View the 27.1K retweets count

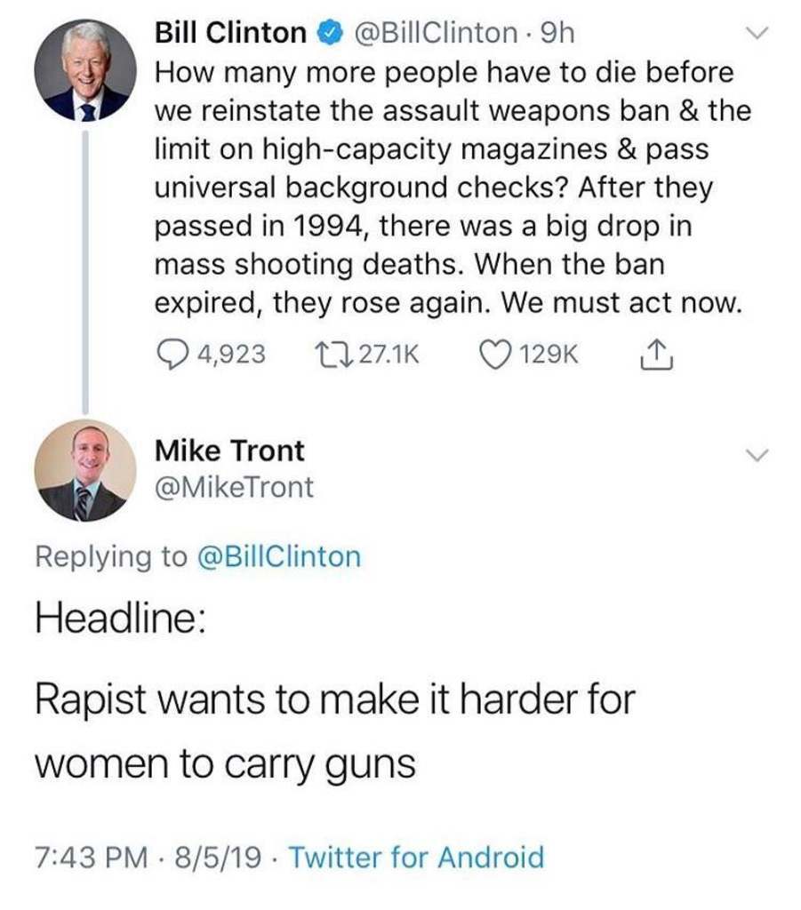[x=391, y=355]
